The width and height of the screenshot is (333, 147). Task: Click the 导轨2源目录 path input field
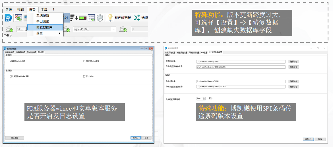click(x=241, y=81)
